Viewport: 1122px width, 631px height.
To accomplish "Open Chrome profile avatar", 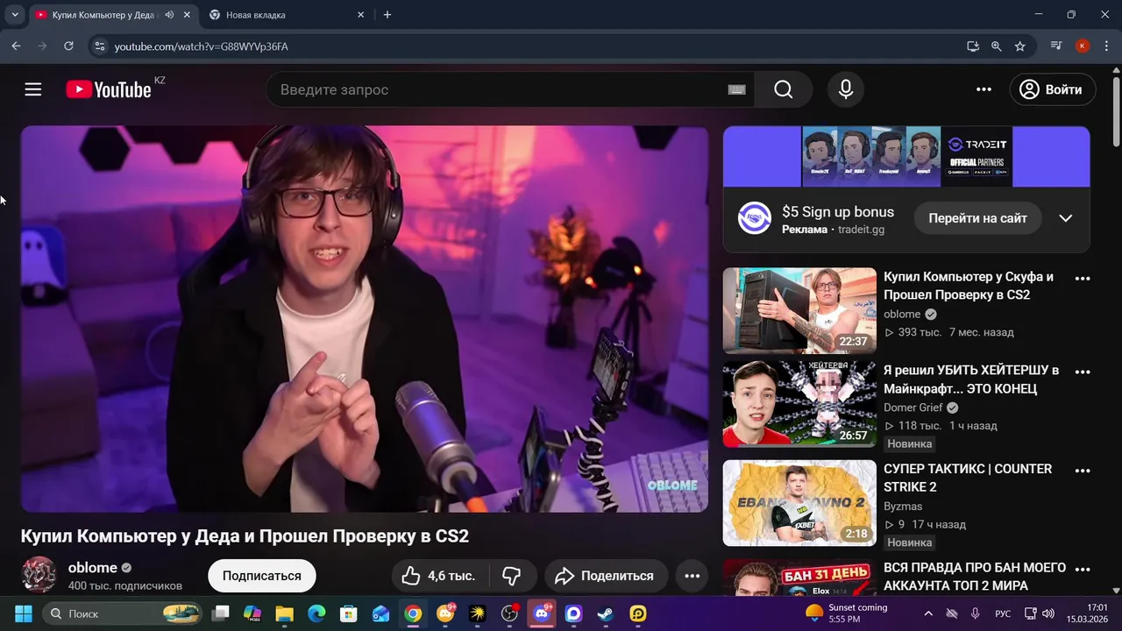I will tap(1083, 46).
